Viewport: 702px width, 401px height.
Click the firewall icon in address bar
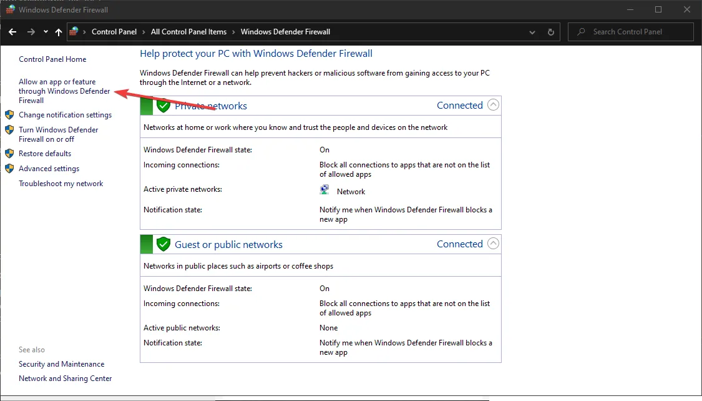74,31
